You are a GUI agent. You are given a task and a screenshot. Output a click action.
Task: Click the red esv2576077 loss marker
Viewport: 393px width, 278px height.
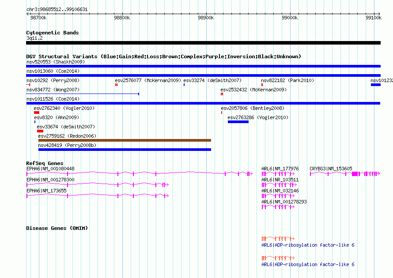click(116, 85)
